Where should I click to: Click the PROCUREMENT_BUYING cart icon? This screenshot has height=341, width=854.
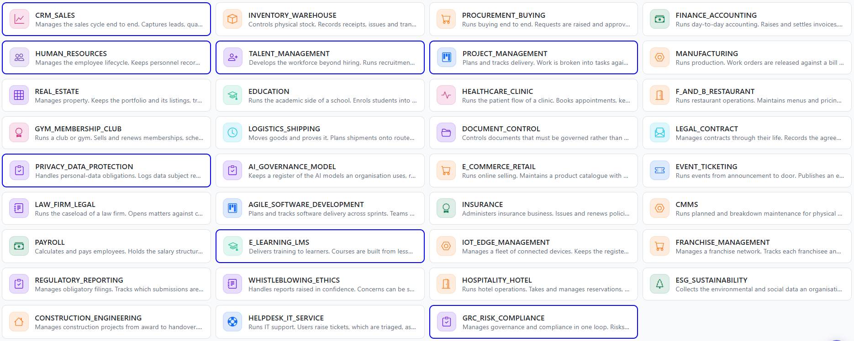pyautogui.click(x=446, y=19)
